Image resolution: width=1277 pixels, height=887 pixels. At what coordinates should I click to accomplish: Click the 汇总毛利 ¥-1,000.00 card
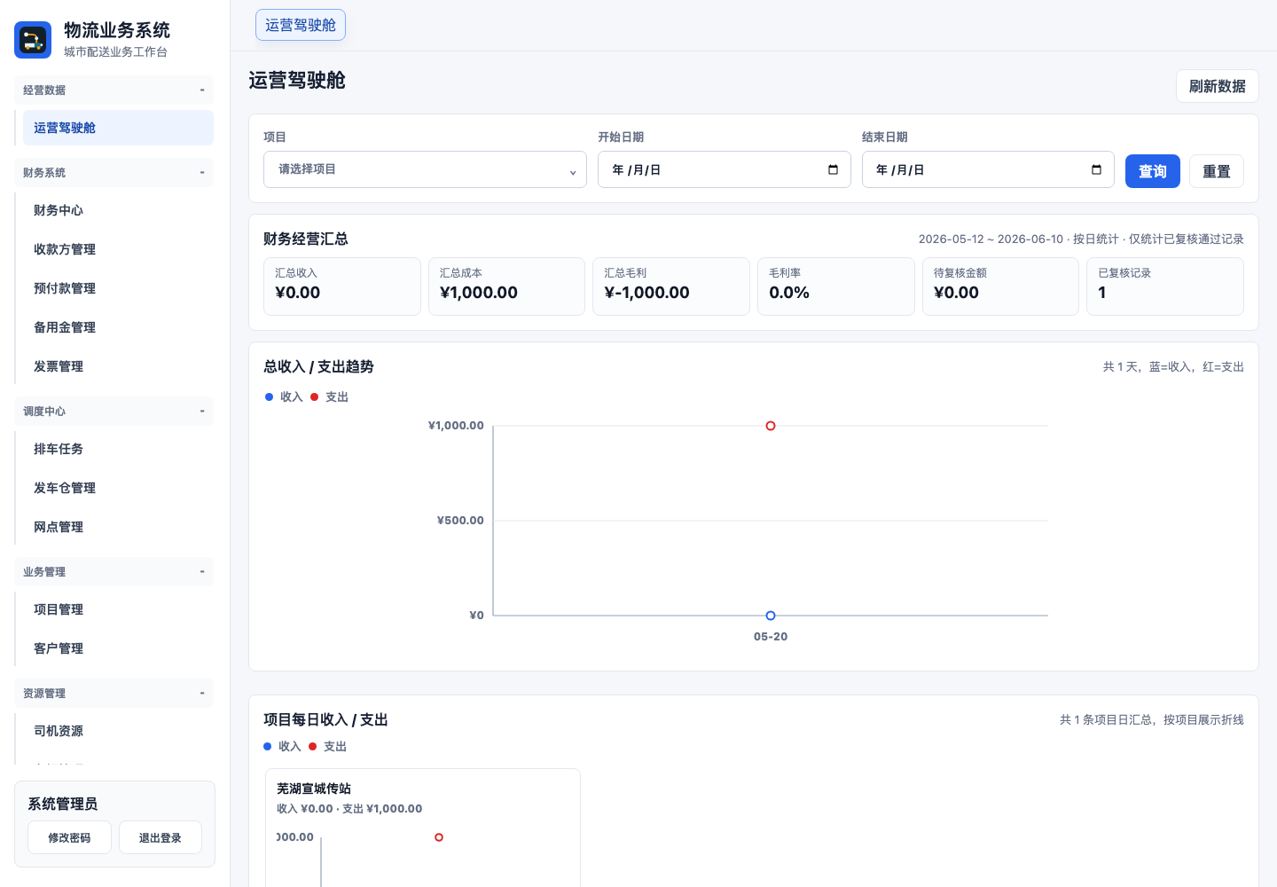tap(671, 287)
